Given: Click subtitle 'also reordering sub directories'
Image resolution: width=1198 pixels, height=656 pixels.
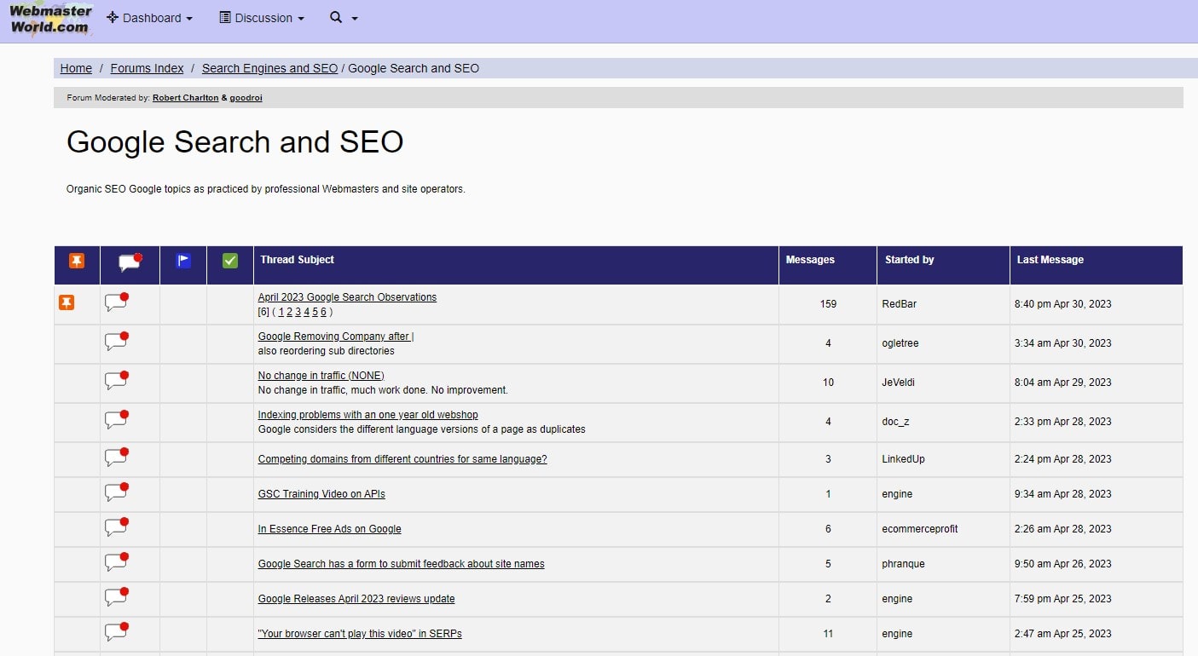Looking at the screenshot, I should tap(327, 351).
